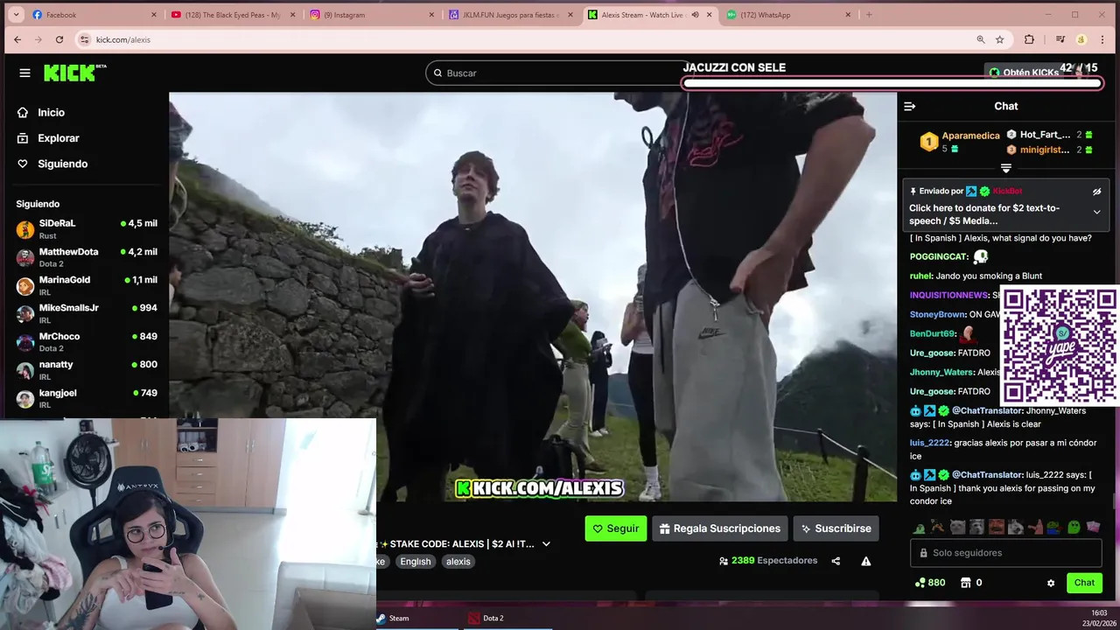Open MikeSmallsJr followed channel
The image size is (1120, 630).
pyautogui.click(x=86, y=313)
